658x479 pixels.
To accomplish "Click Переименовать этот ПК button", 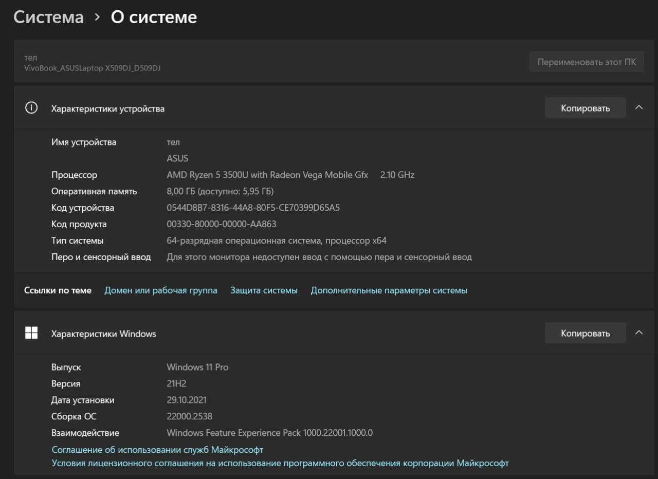I will click(587, 62).
